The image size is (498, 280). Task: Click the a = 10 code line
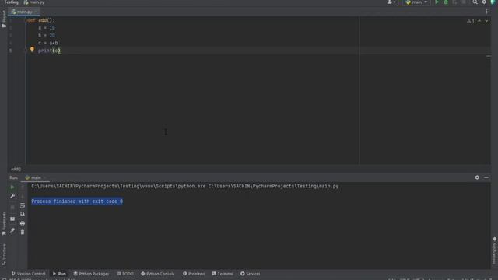47,28
